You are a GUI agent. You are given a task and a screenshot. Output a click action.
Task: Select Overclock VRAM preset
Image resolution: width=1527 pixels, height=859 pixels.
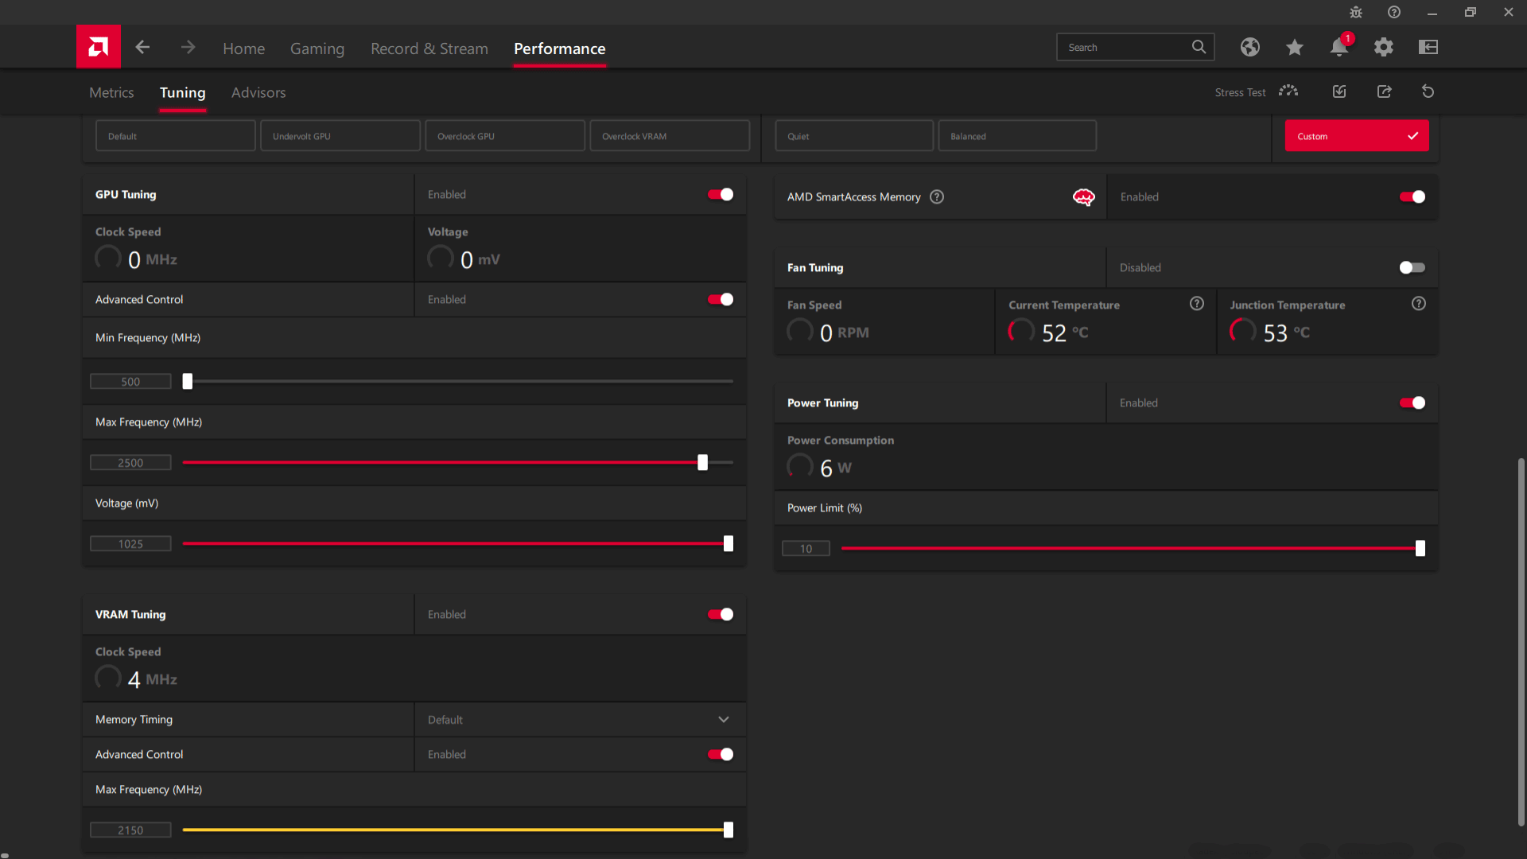670,136
